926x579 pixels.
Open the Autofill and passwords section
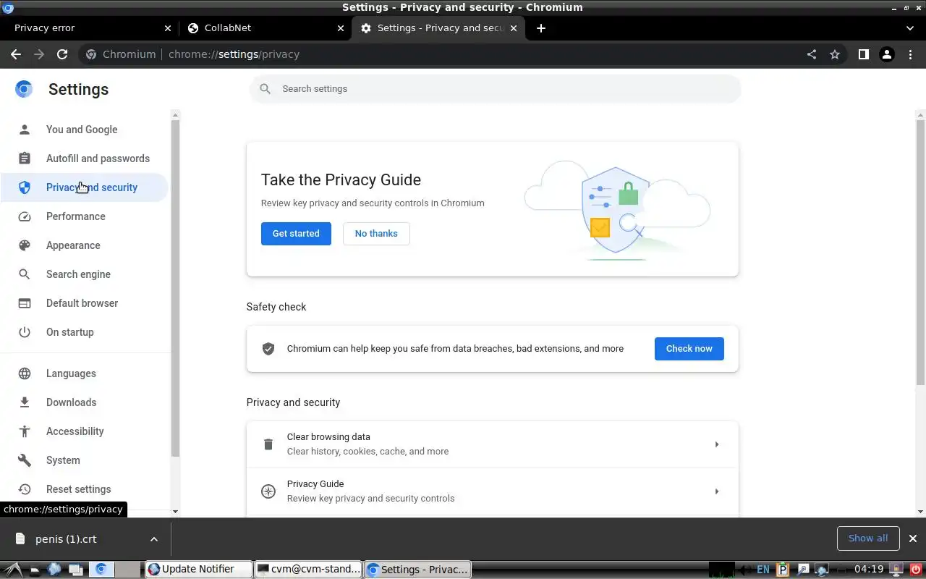point(84,159)
